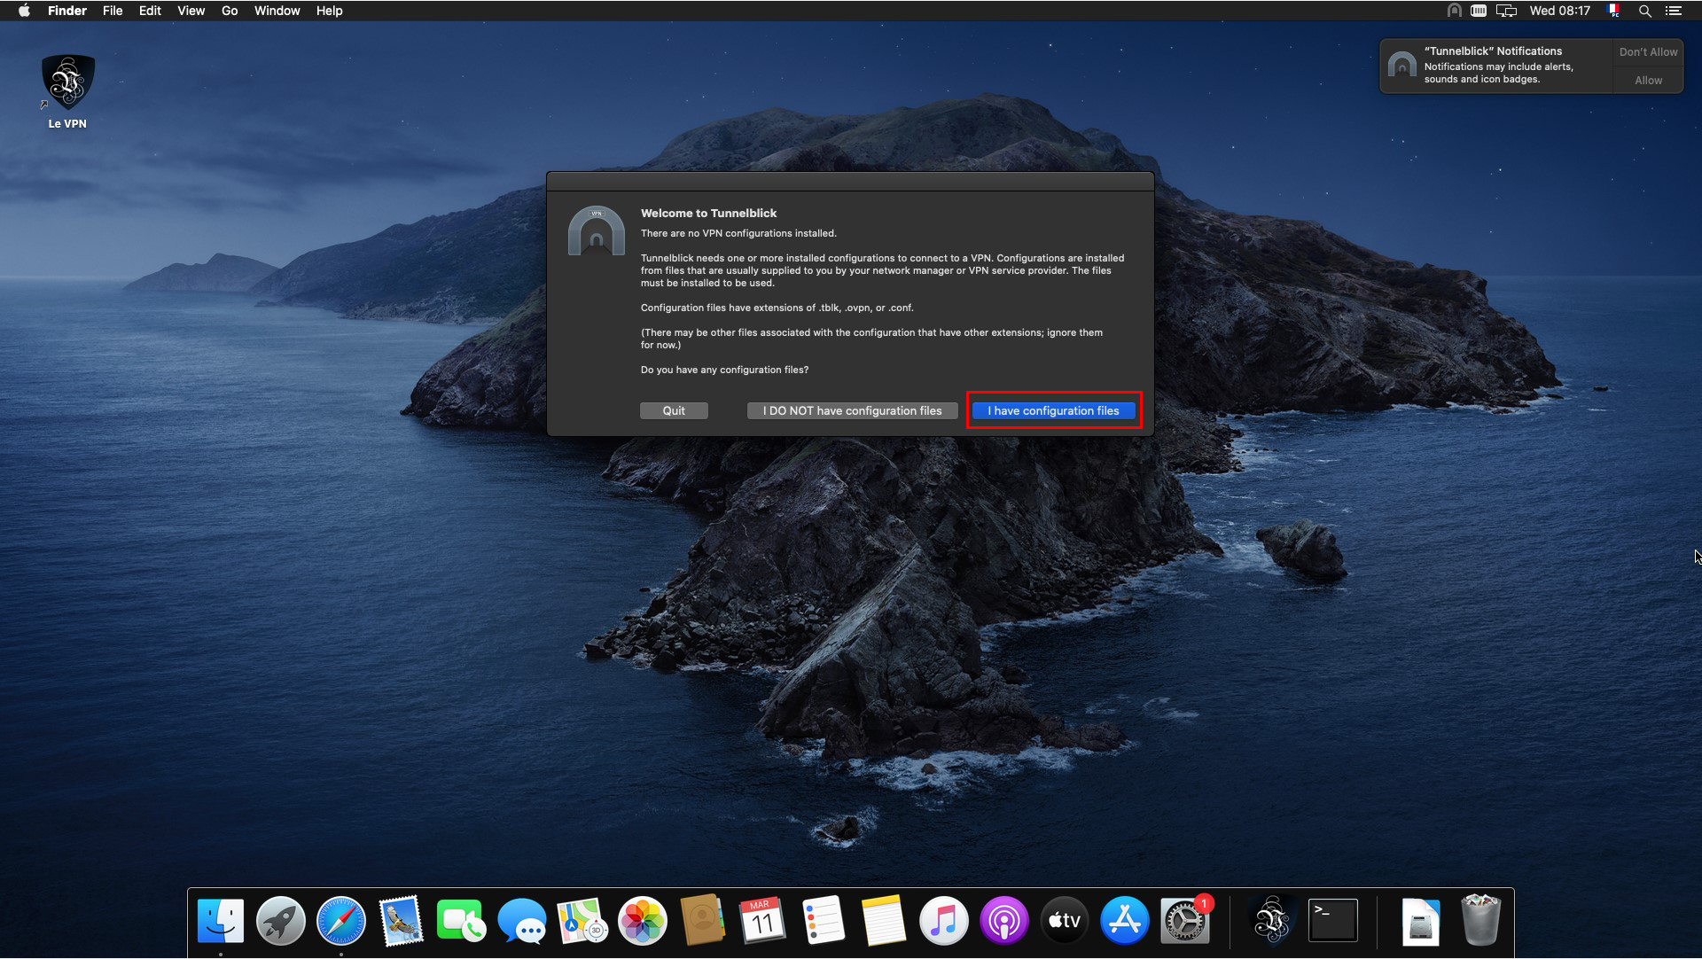Viewport: 1702px width, 959px height.
Task: Open Terminal from the dock
Action: [x=1331, y=922]
